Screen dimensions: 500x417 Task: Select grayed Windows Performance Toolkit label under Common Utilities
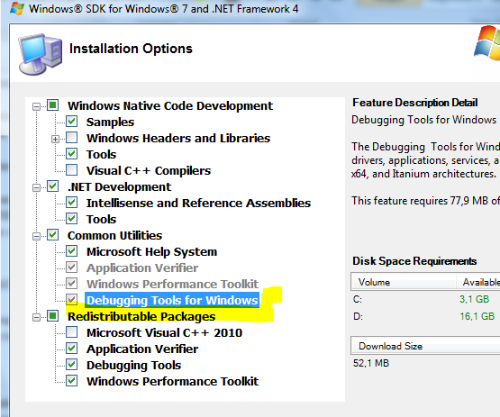[172, 284]
